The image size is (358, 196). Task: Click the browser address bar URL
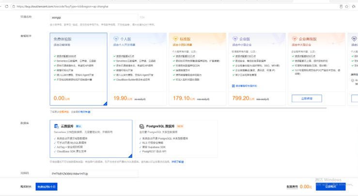click(x=62, y=6)
